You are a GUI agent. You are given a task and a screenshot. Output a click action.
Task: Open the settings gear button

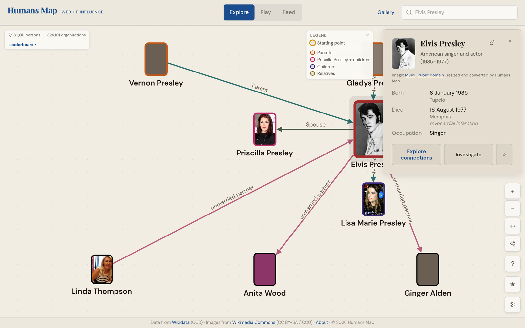tap(513, 304)
